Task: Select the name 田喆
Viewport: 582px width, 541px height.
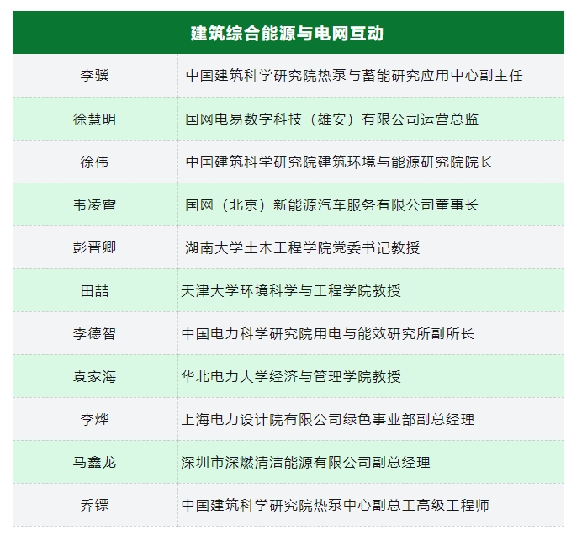Action: [95, 291]
